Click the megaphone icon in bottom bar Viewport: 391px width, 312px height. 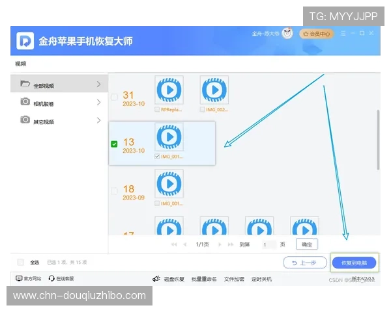[x=156, y=279]
